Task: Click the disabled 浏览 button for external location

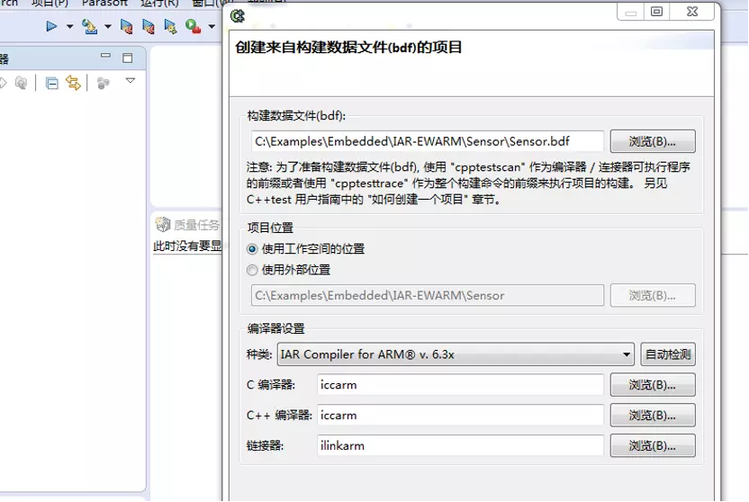Action: [x=653, y=296]
